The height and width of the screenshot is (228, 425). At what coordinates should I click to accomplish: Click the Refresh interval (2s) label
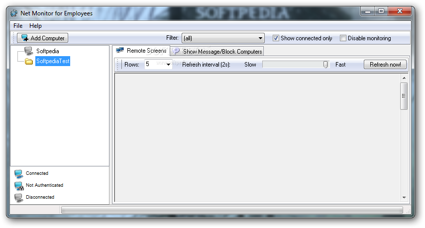206,65
